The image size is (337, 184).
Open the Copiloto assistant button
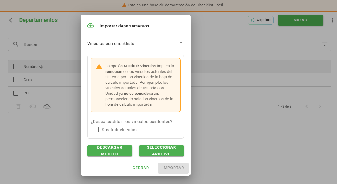pyautogui.click(x=260, y=20)
